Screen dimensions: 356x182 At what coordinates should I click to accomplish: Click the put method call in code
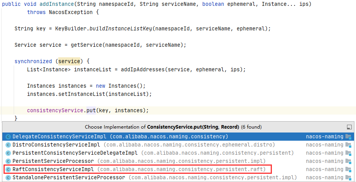click(91, 111)
